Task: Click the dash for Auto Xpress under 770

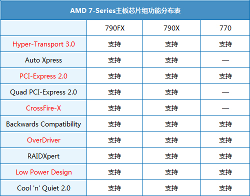Action: click(x=225, y=60)
